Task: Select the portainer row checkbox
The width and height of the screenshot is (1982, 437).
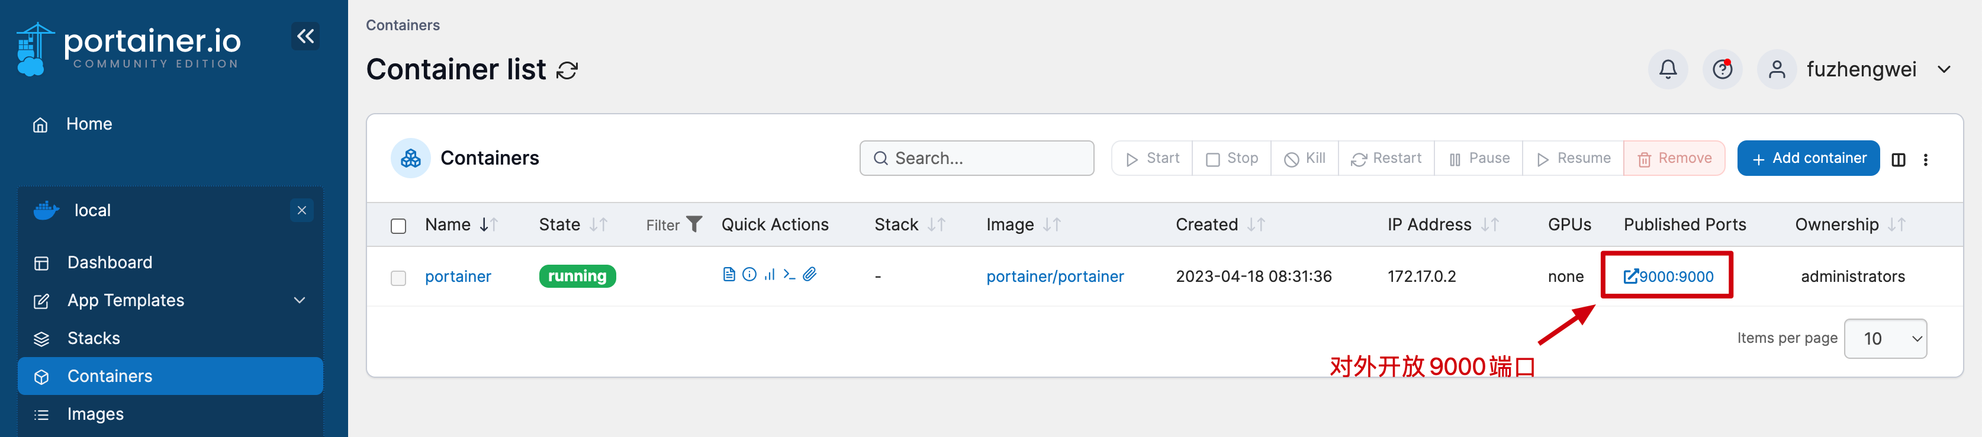Action: tap(398, 278)
